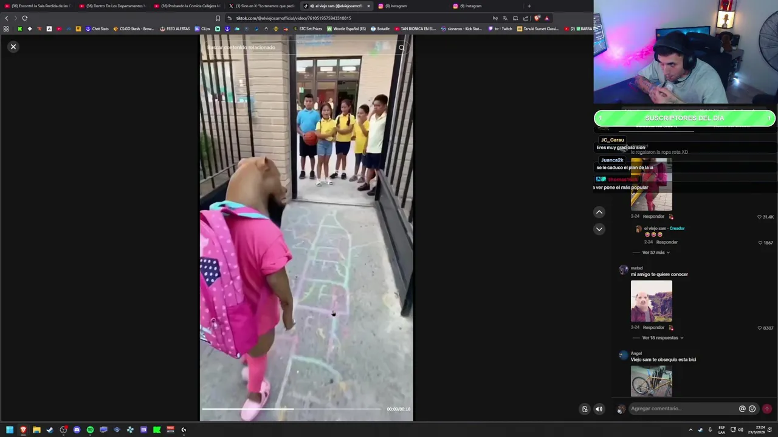The width and height of the screenshot is (778, 437).
Task: Click the @ mention icon in comment box
Action: point(742,409)
